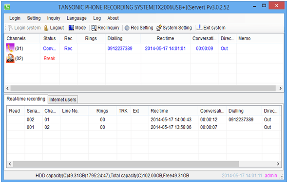Sort channels by Rec time column header

point(165,38)
